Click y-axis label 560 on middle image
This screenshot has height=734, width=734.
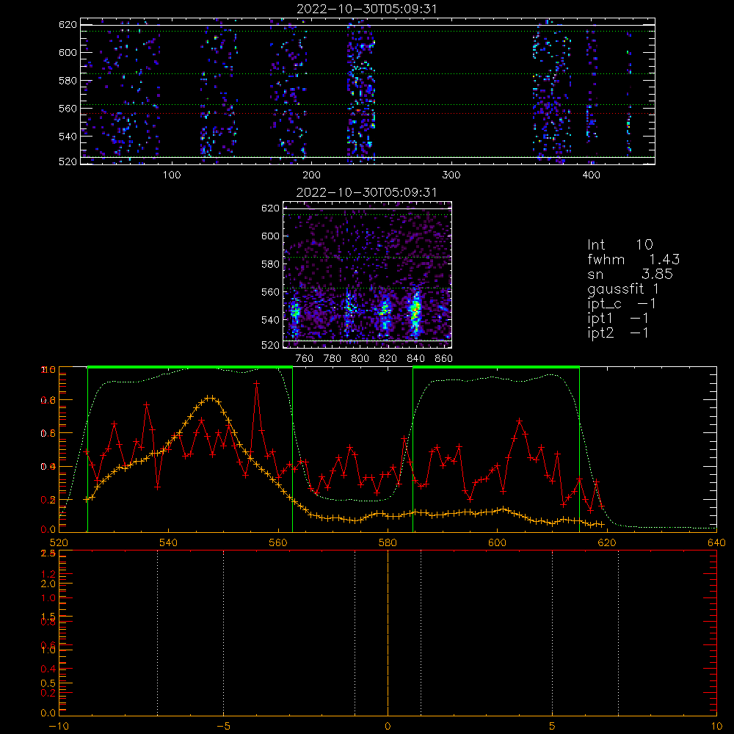pos(271,291)
